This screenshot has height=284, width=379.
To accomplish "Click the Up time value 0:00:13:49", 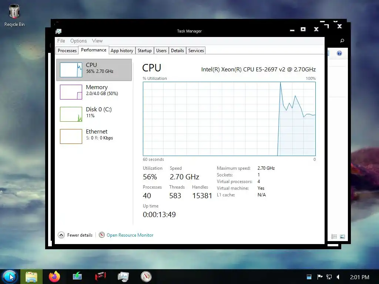I will point(159,214).
